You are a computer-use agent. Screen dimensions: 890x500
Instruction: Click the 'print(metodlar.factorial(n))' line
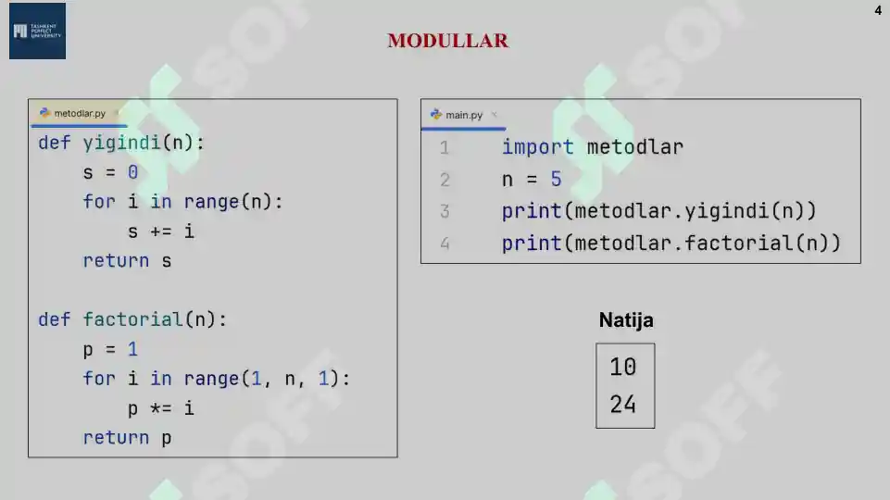tap(671, 244)
